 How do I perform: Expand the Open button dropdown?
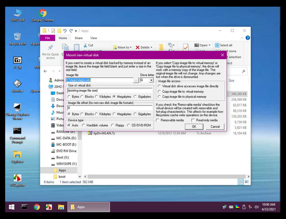click(x=209, y=45)
